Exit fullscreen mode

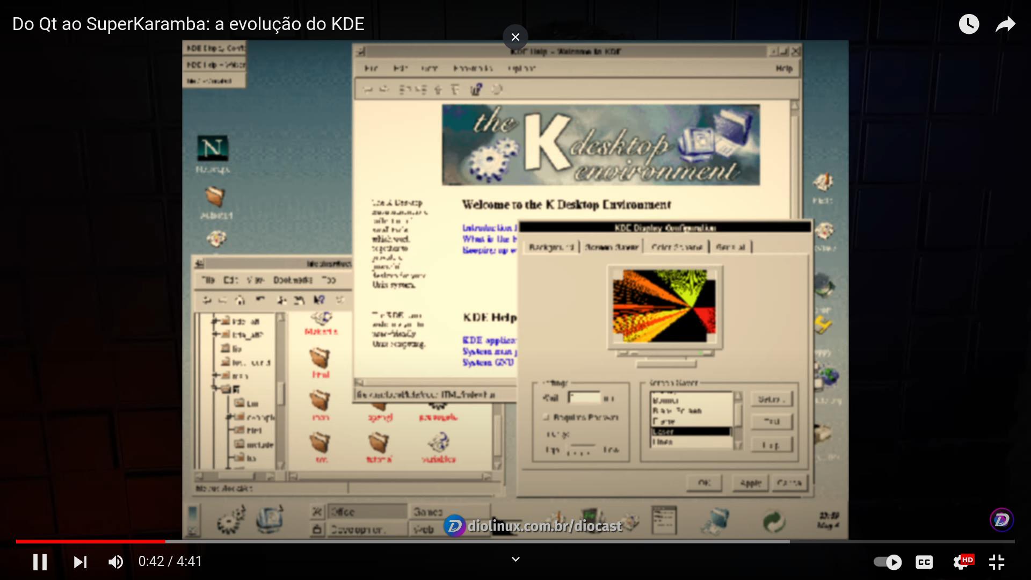click(997, 562)
